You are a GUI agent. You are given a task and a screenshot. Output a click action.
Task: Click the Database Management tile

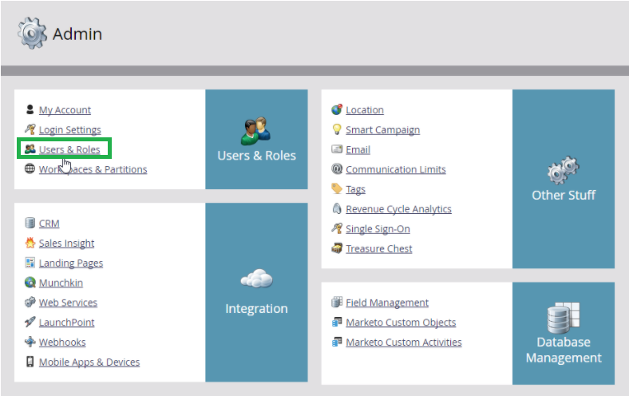564,334
